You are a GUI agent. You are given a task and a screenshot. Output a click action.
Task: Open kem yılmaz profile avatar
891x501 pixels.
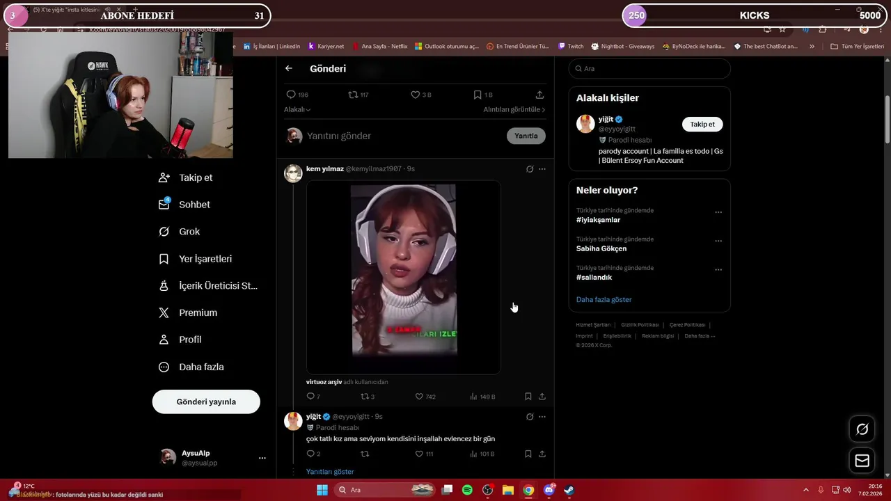293,173
